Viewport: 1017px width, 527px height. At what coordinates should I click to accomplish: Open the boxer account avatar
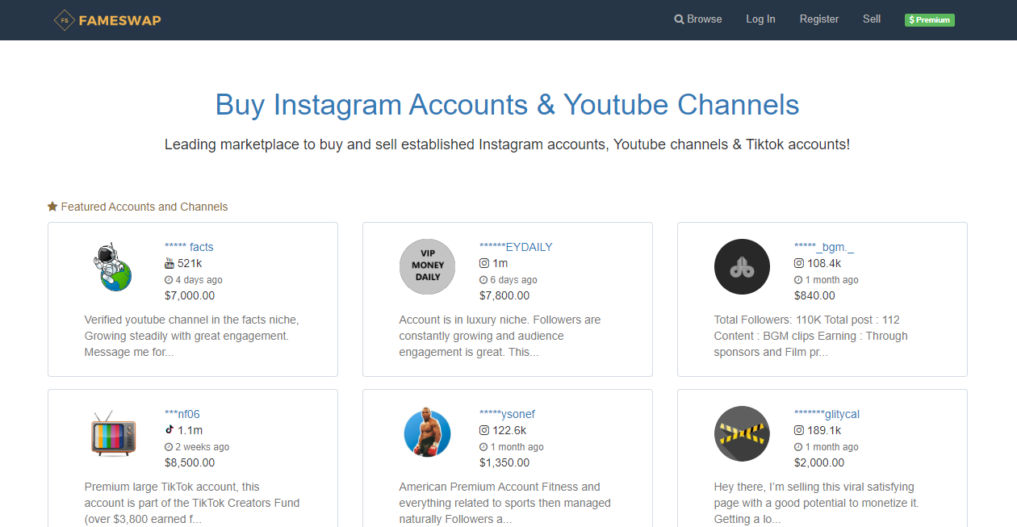[427, 433]
